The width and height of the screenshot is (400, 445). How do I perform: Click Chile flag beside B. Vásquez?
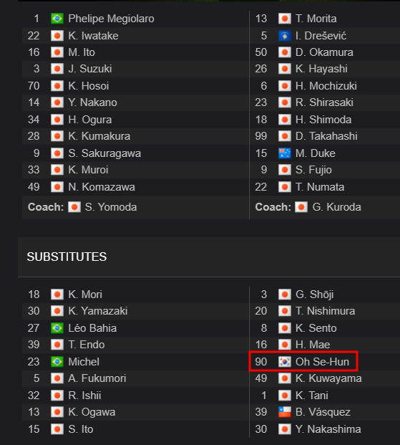pos(285,412)
